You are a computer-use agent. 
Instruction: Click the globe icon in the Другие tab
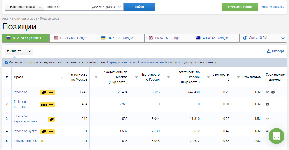(245, 38)
